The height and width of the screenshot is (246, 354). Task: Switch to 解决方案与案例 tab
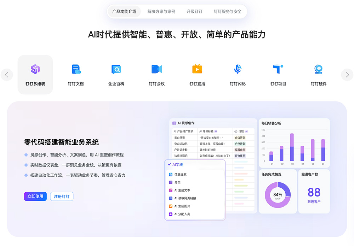(x=161, y=12)
